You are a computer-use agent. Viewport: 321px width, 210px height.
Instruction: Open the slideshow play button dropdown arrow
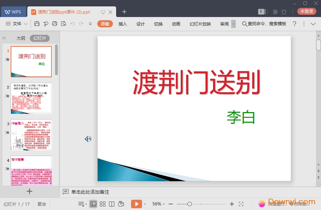pyautogui.click(x=144, y=204)
